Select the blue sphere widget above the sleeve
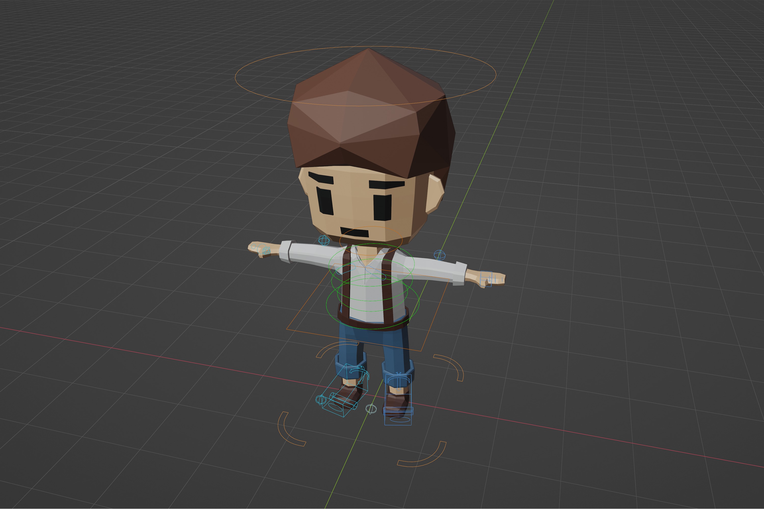The image size is (764, 509). pyautogui.click(x=439, y=255)
